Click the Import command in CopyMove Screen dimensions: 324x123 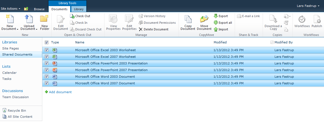point(221,29)
